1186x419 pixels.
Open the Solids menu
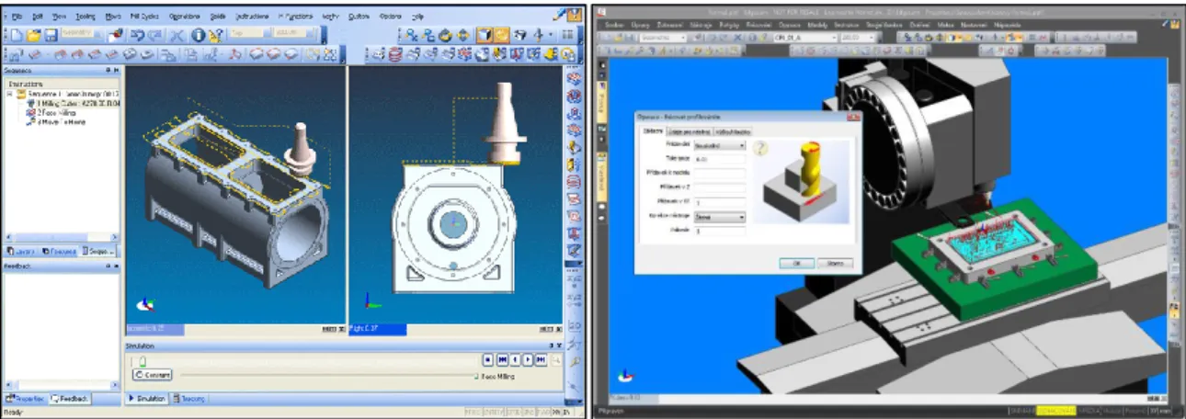pos(219,17)
